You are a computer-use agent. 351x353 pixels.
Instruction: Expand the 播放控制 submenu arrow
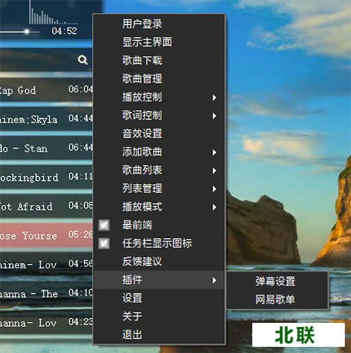pyautogui.click(x=215, y=98)
